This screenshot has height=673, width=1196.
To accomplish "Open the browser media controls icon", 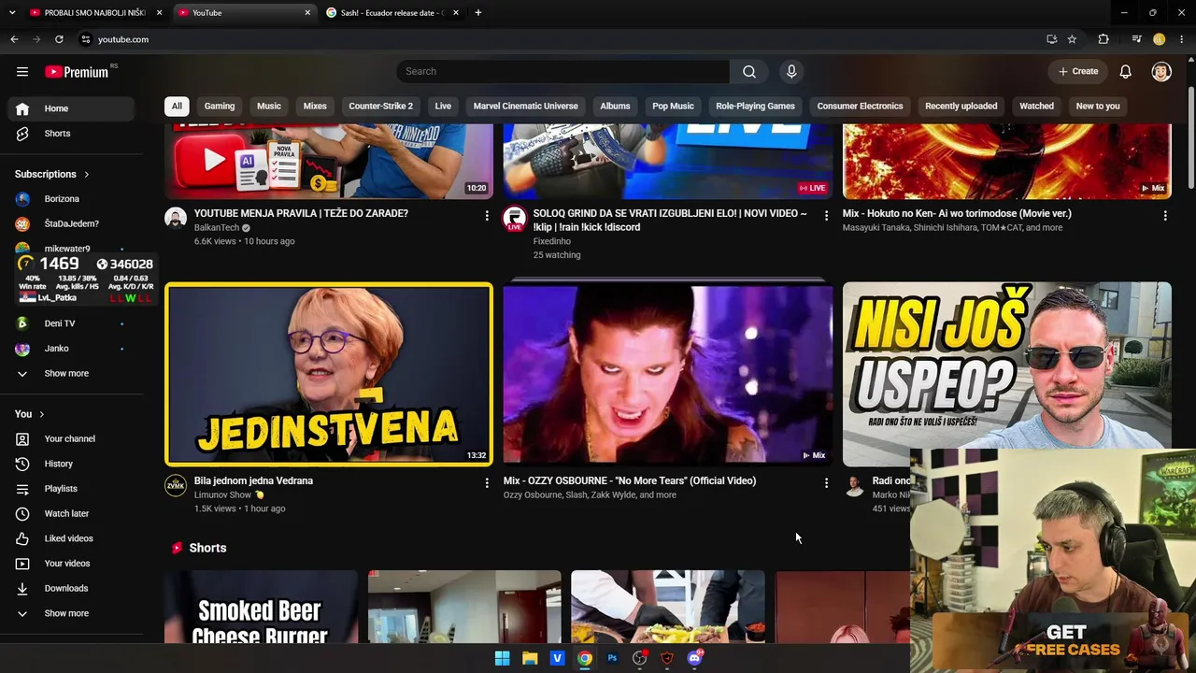I will click(1136, 39).
